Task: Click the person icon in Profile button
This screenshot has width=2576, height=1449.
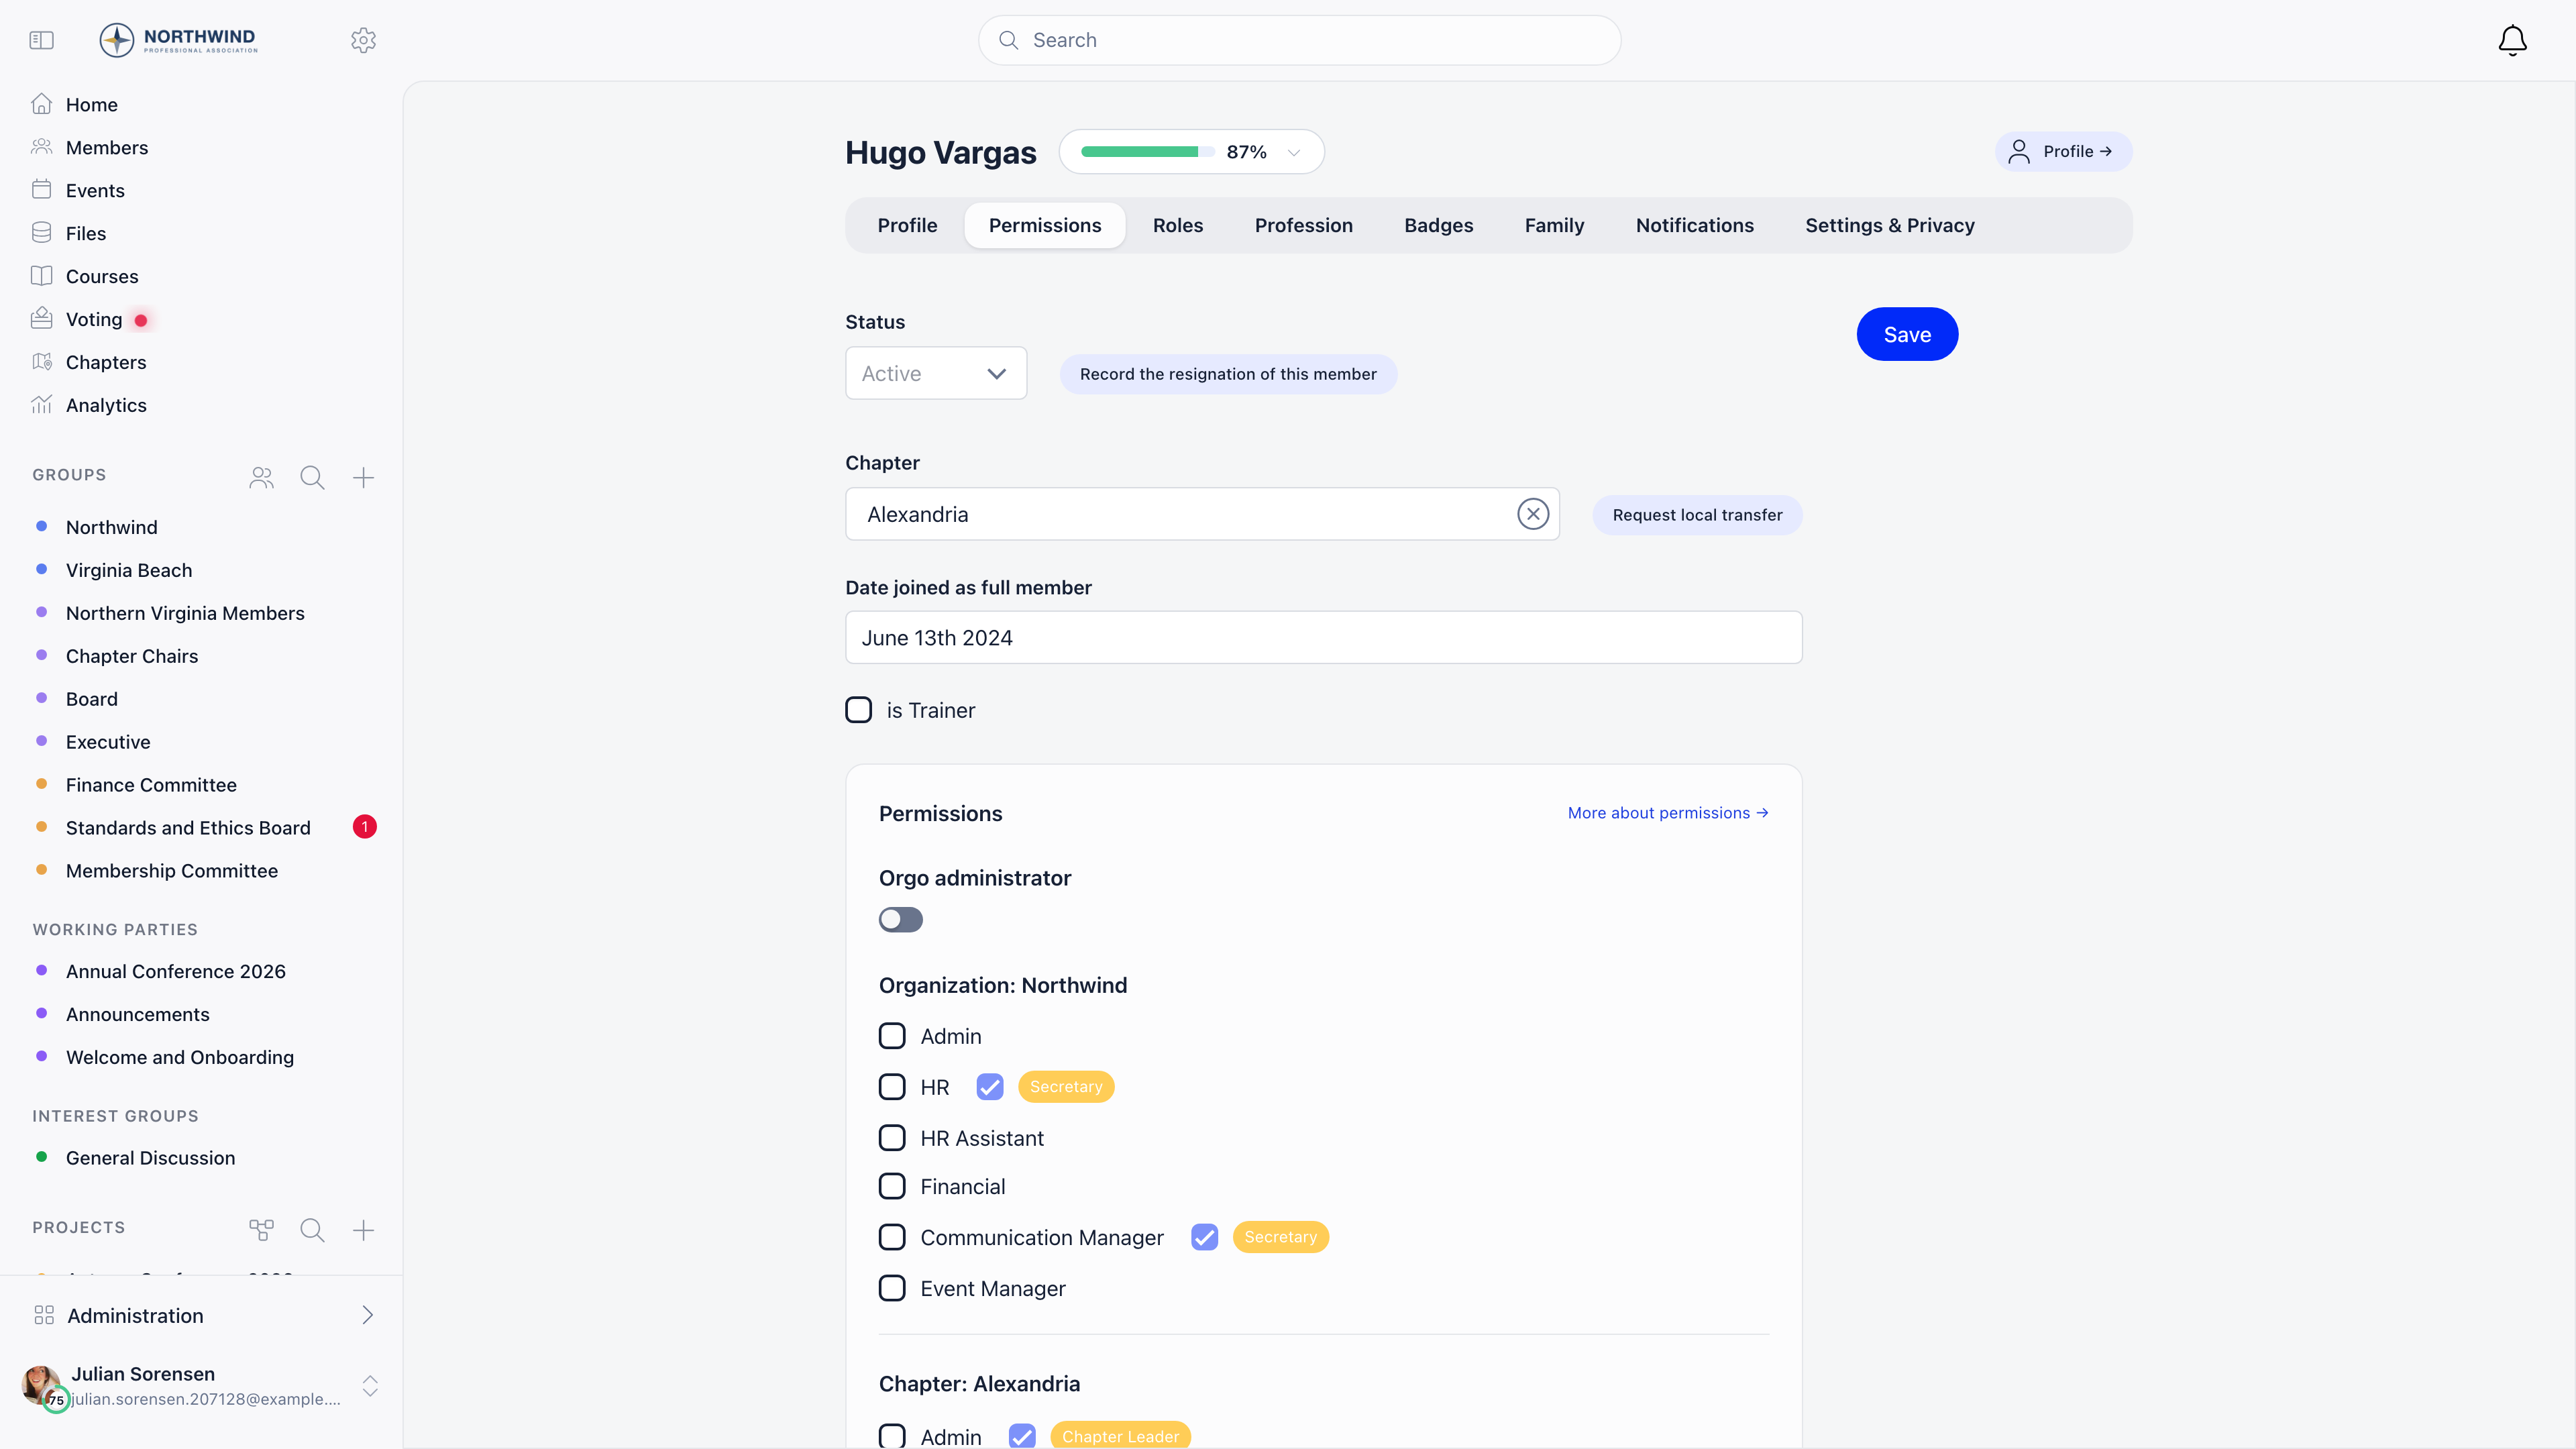Action: (x=2019, y=151)
